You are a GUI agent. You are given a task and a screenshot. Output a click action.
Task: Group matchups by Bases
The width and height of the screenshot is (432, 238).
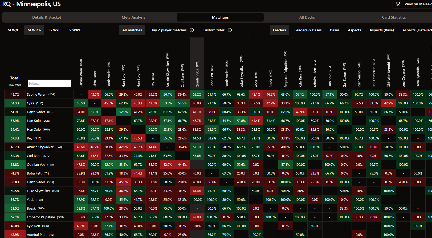coord(335,30)
